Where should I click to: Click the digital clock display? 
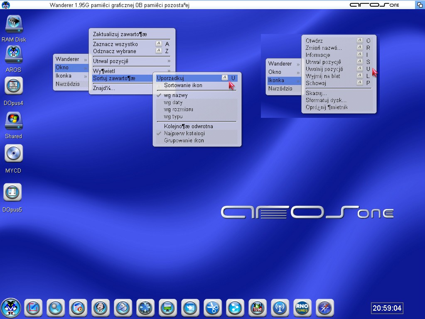pyautogui.click(x=387, y=308)
